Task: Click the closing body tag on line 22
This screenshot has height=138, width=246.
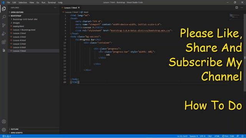Action: (x=74, y=79)
